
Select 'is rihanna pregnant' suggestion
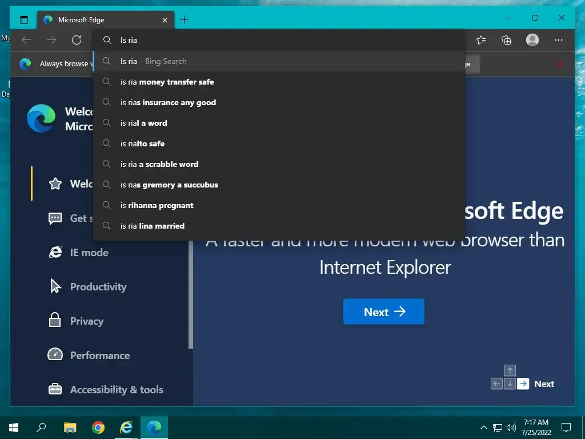[279, 205]
